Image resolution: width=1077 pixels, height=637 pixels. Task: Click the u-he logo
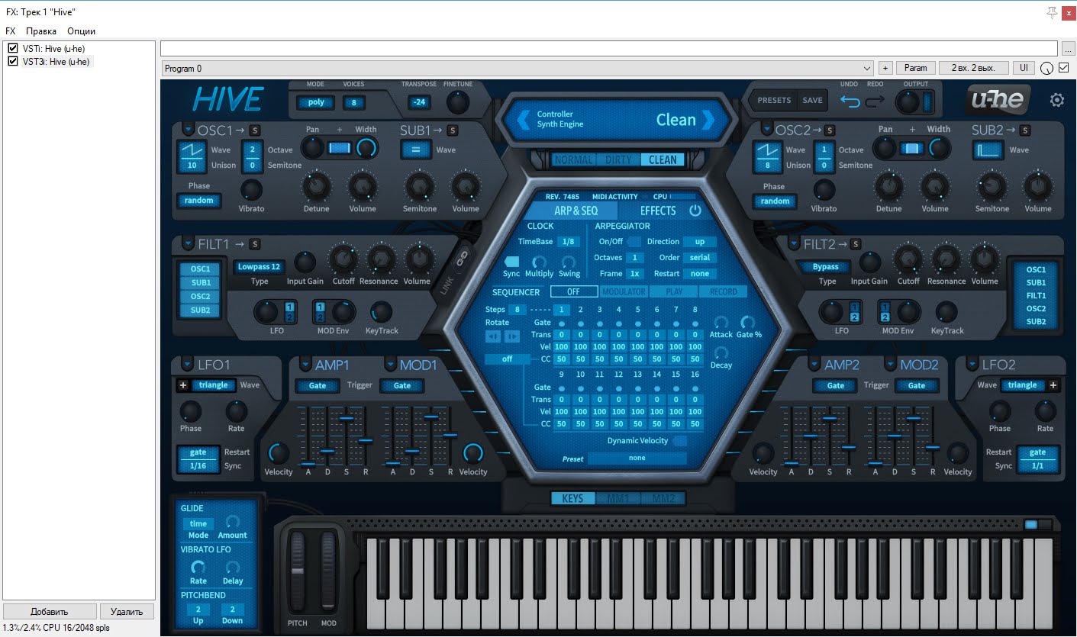point(997,99)
